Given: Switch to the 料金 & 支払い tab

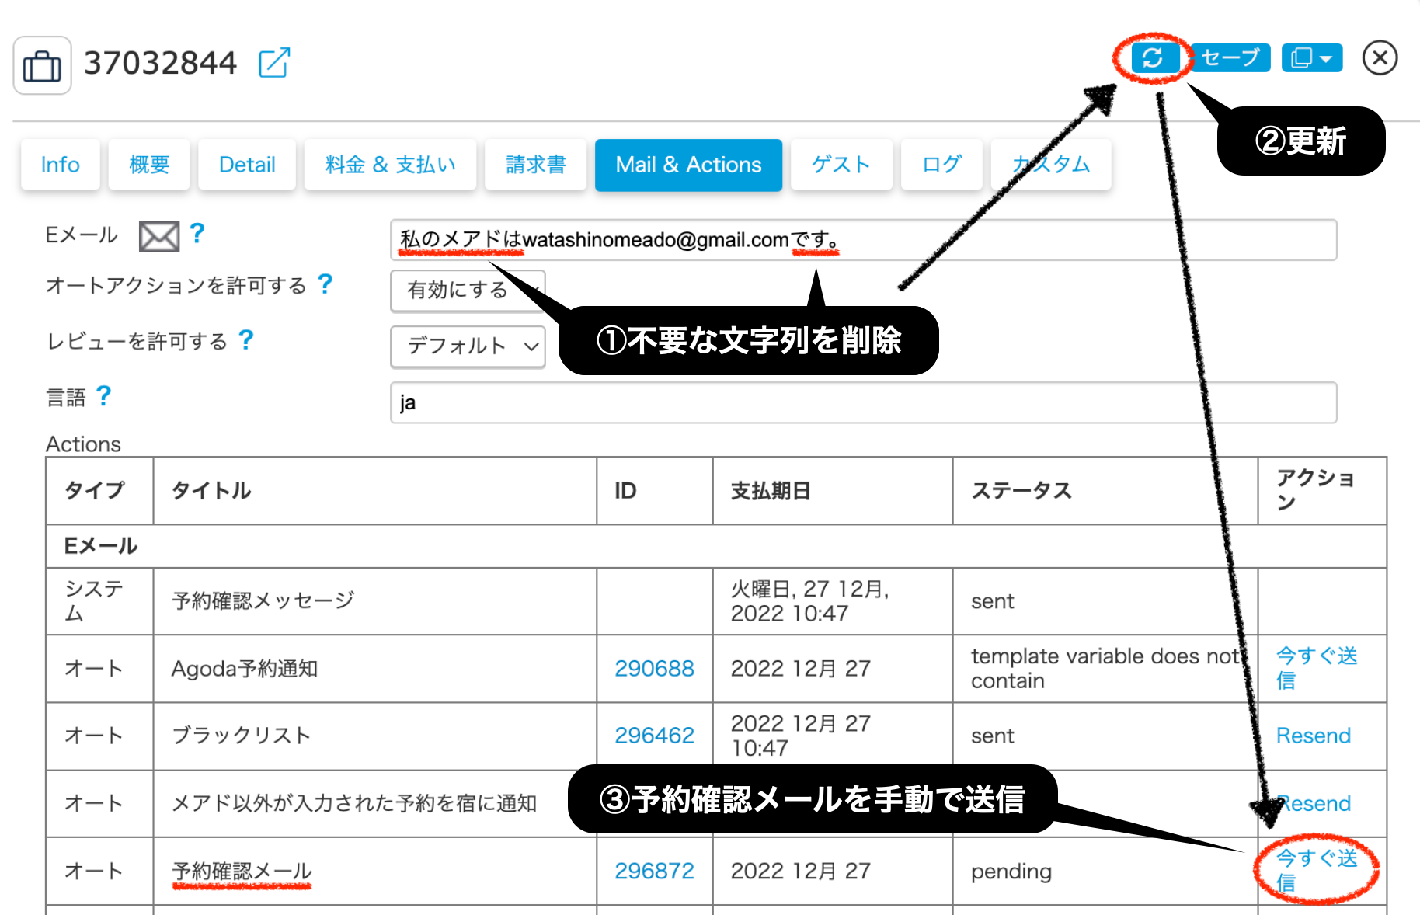Looking at the screenshot, I should click(x=390, y=165).
